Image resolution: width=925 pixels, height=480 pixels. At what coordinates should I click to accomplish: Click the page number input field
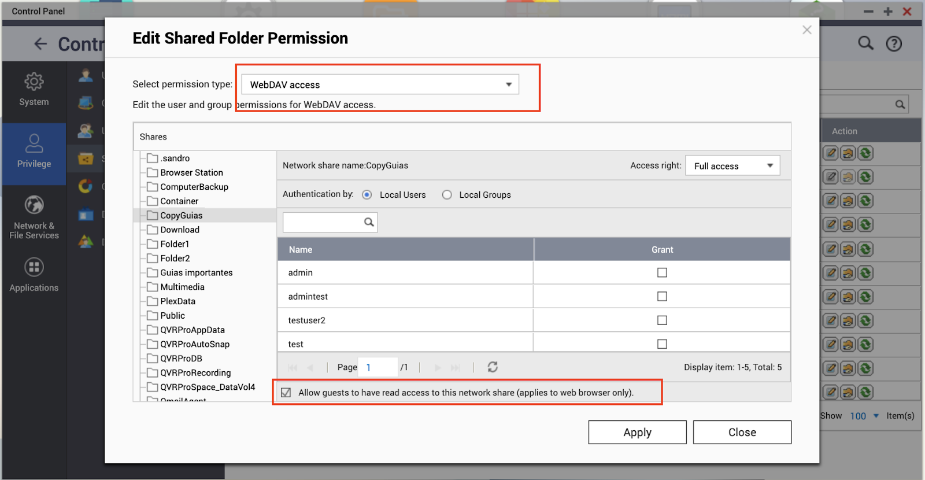click(x=378, y=367)
